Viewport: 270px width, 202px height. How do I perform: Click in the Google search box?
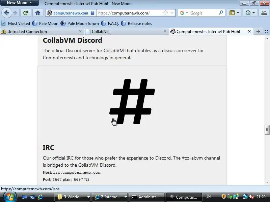[204, 13]
